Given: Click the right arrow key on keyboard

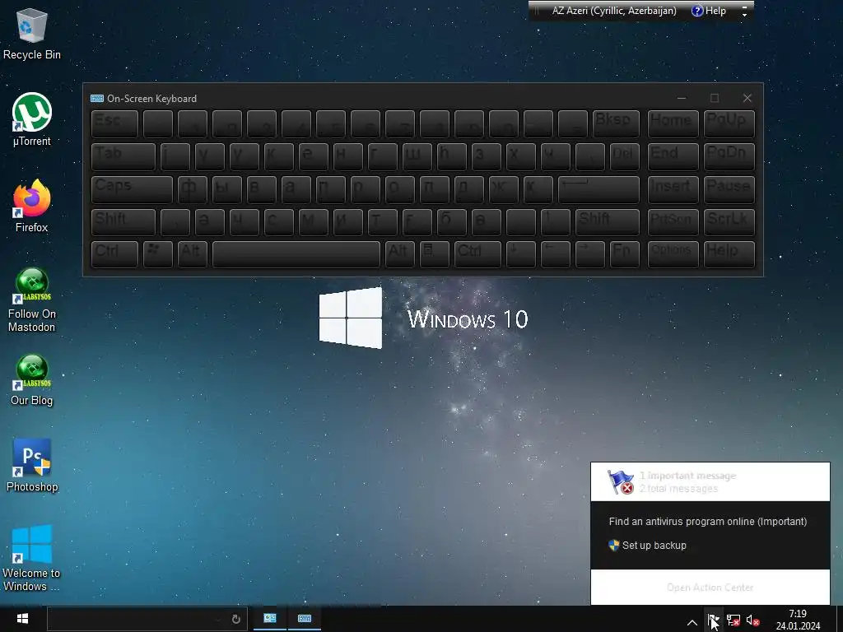Looking at the screenshot, I should coord(589,254).
